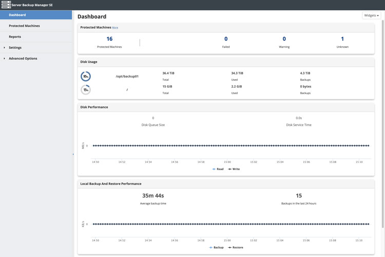Click the 36.4 TiB total value

[168, 73]
